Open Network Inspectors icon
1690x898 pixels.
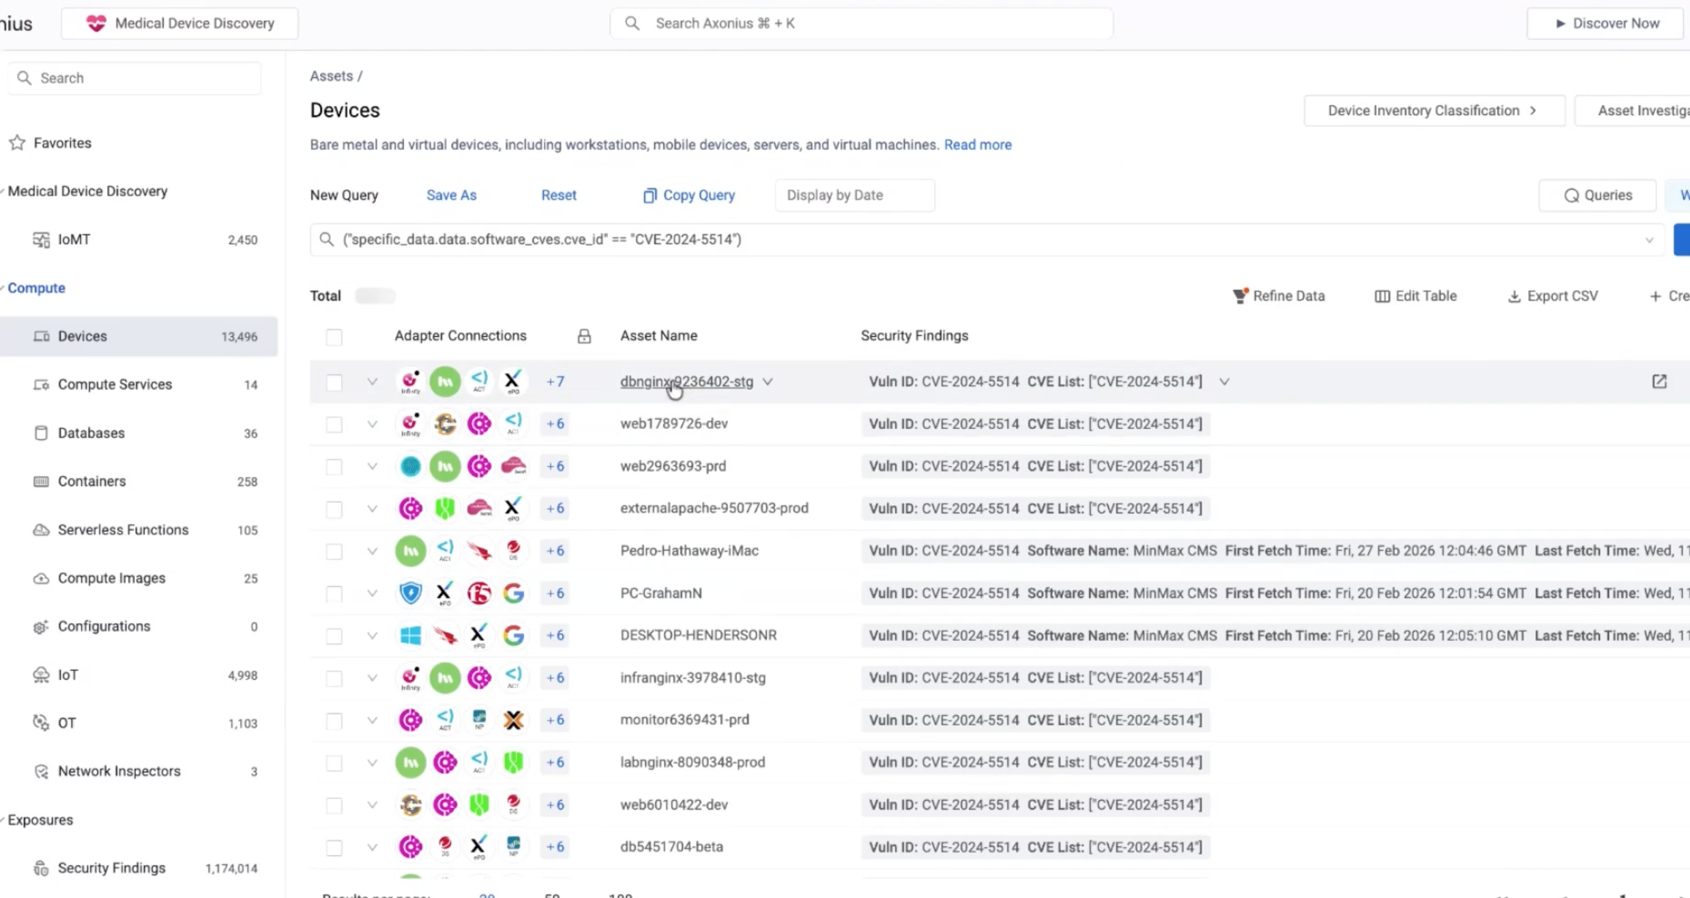click(41, 771)
